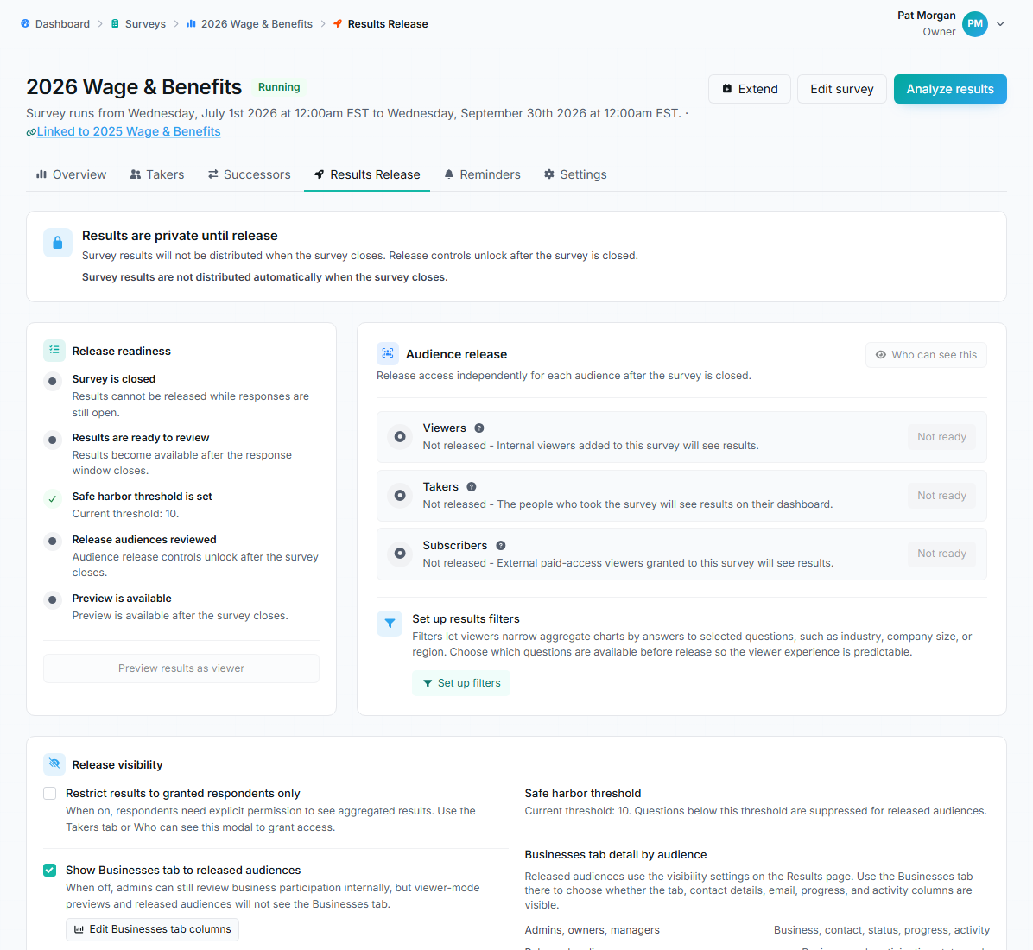Image resolution: width=1033 pixels, height=950 pixels.
Task: Select the Results Release tab
Action: coord(367,174)
